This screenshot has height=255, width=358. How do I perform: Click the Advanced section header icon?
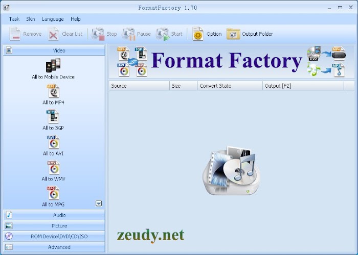pyautogui.click(x=9, y=247)
